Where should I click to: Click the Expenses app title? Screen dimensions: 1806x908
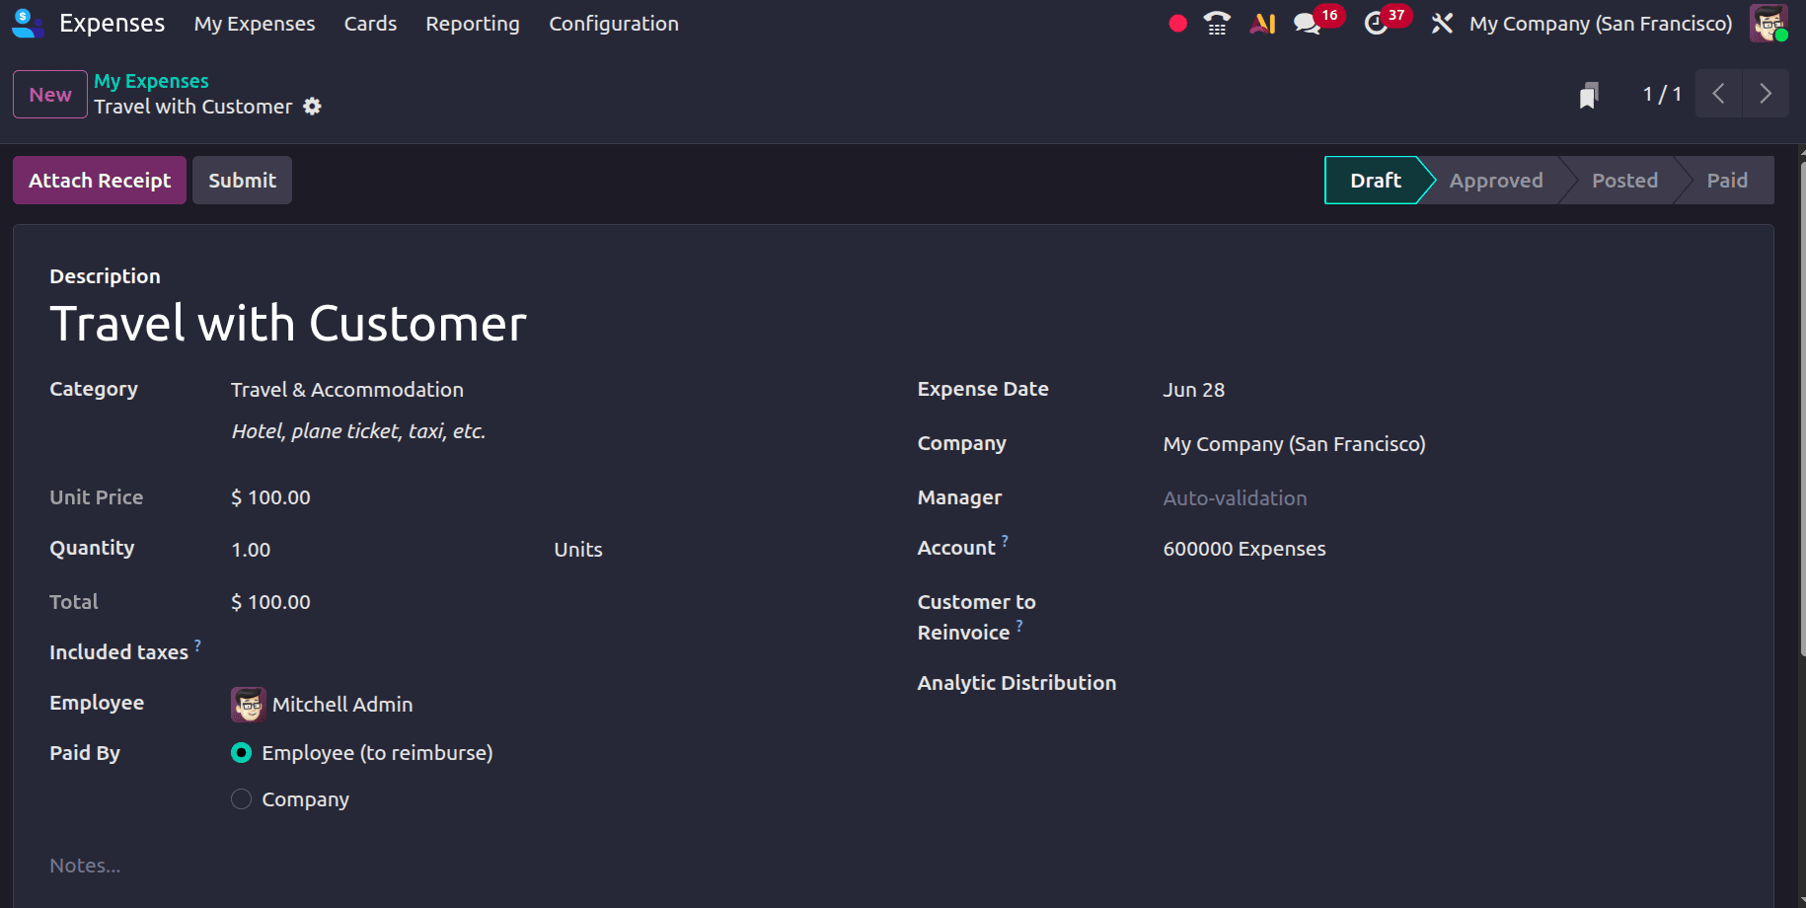112,24
